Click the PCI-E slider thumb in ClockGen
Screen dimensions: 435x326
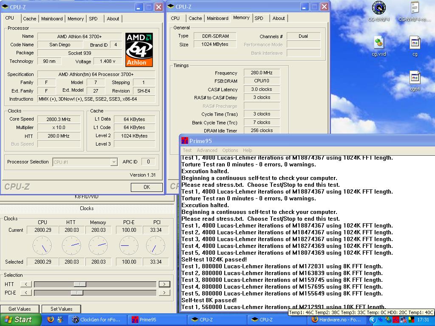[x=77, y=293]
